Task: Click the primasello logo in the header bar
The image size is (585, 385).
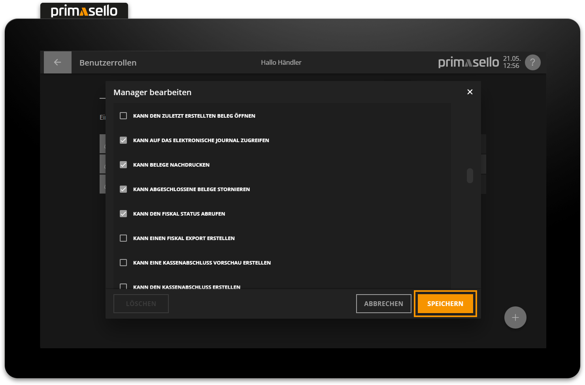Action: (468, 62)
